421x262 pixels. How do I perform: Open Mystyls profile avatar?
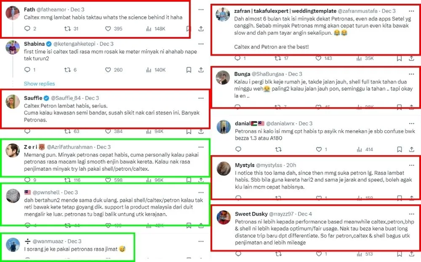click(224, 169)
